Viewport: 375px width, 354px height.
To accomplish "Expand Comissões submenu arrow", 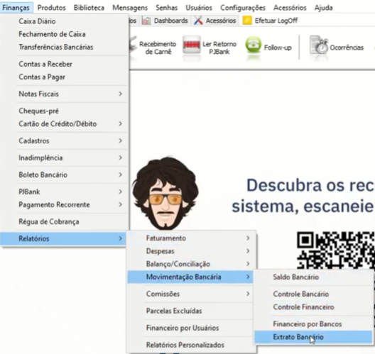I will pos(248,294).
